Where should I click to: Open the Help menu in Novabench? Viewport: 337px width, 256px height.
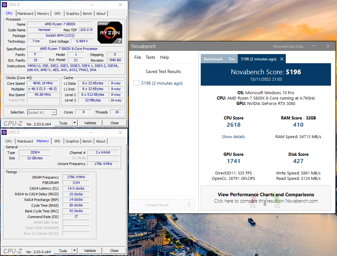click(164, 57)
